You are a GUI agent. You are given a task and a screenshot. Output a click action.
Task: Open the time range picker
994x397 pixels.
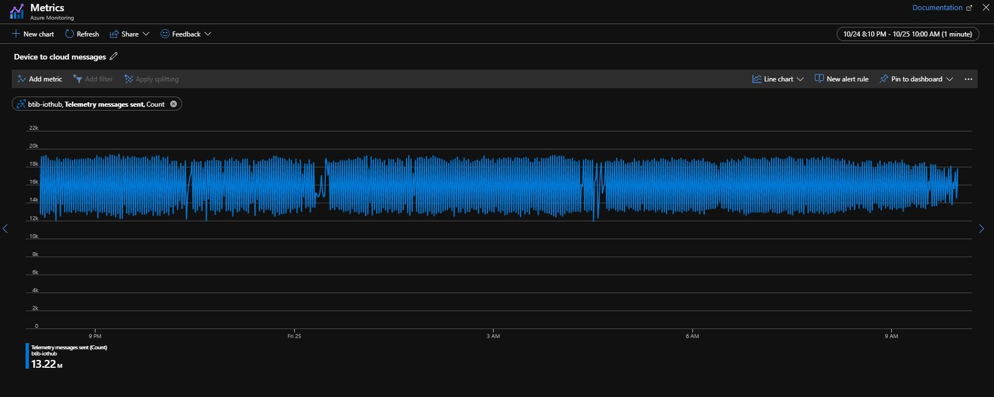tap(908, 34)
